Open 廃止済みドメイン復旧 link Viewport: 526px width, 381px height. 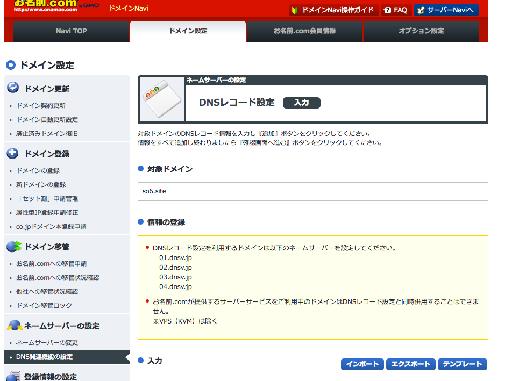click(x=47, y=134)
